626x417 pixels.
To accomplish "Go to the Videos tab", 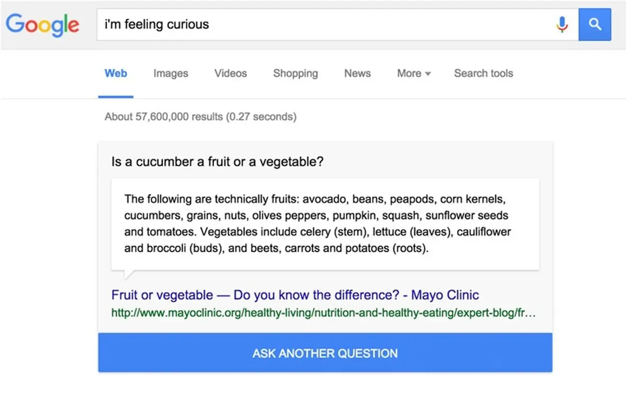I will 231,73.
